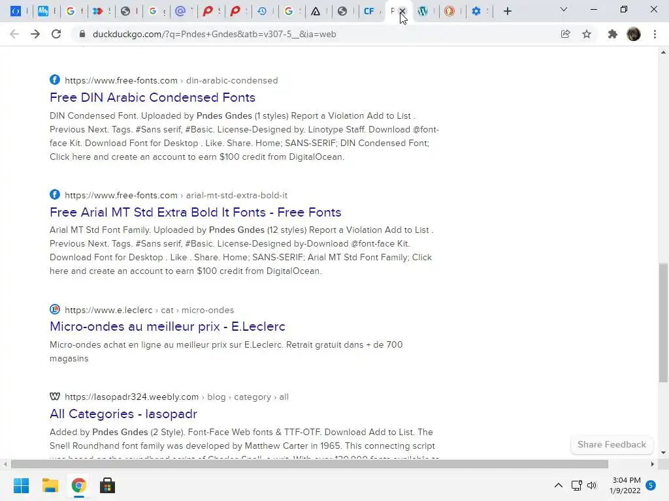The width and height of the screenshot is (669, 501).
Task: View site info via the padlock icon
Action: [82, 34]
